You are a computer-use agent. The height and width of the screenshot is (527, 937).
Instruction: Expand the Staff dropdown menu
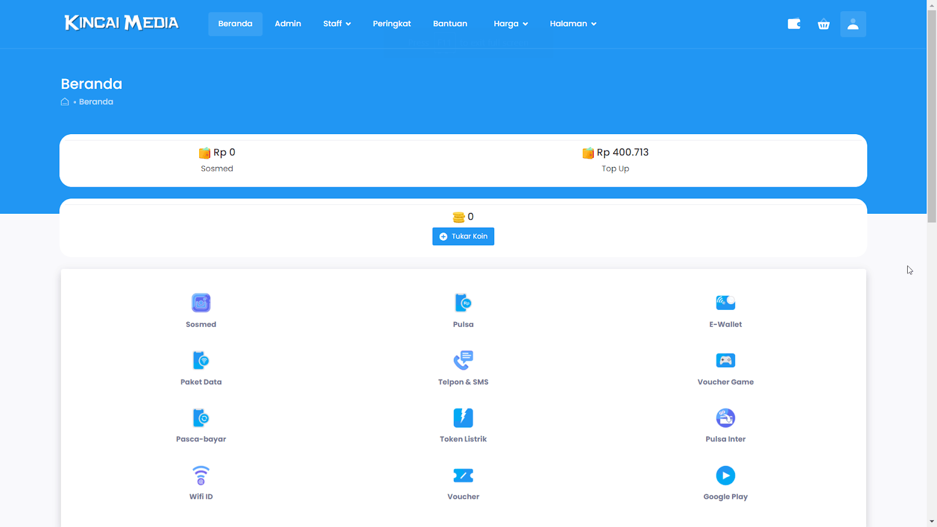337,24
